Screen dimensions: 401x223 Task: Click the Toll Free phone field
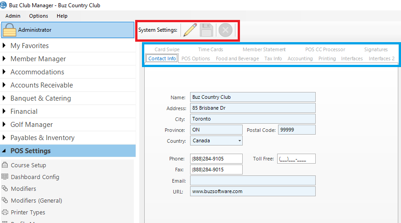coord(296,159)
